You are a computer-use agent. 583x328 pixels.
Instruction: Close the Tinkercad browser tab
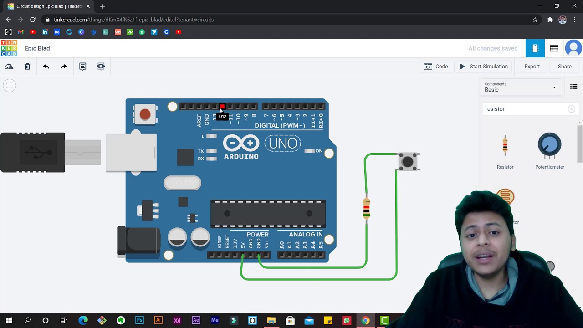88,6
